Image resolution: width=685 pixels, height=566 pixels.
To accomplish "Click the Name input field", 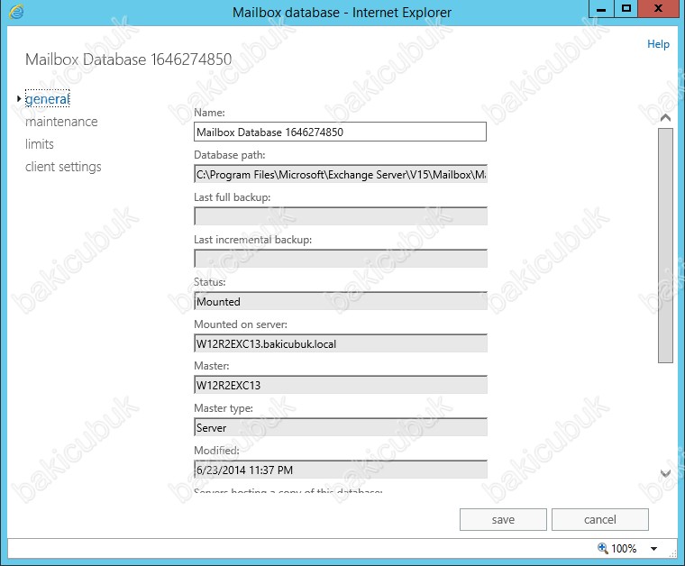I will click(340, 132).
